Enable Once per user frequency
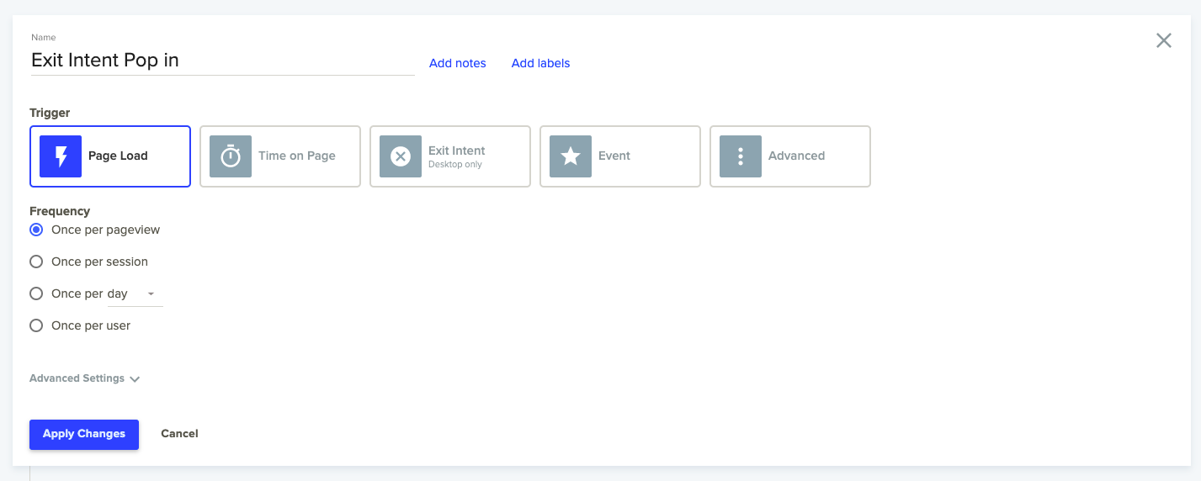 [x=36, y=325]
